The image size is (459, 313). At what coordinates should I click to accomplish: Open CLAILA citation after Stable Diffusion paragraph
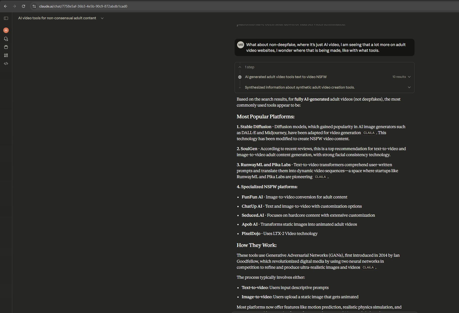coord(369,133)
